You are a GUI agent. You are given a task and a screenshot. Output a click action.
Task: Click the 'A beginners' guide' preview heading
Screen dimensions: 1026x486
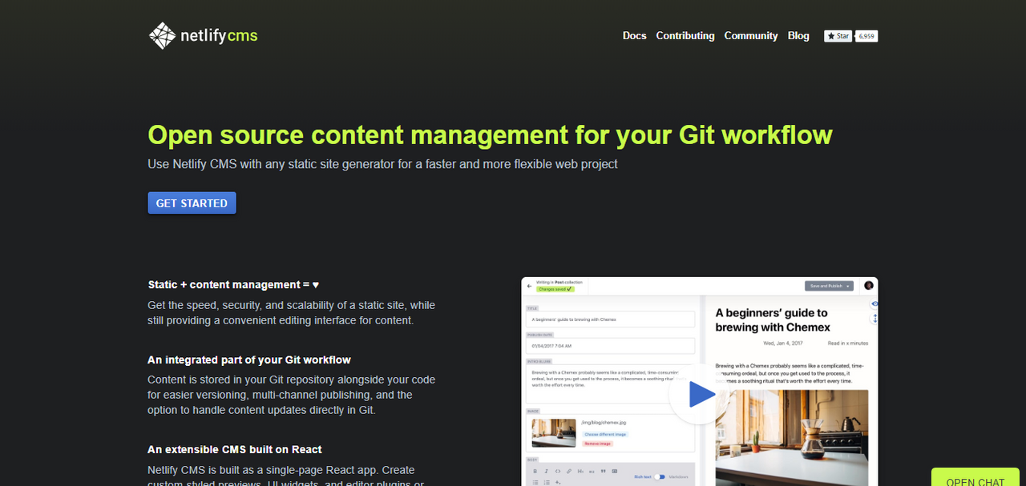tap(773, 319)
